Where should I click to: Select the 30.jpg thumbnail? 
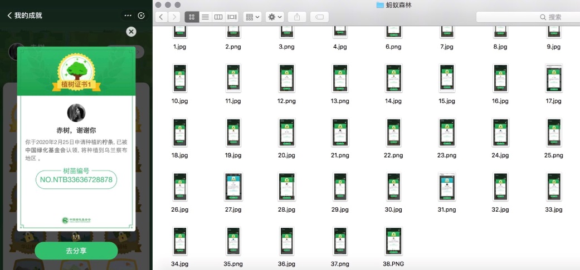(x=393, y=187)
